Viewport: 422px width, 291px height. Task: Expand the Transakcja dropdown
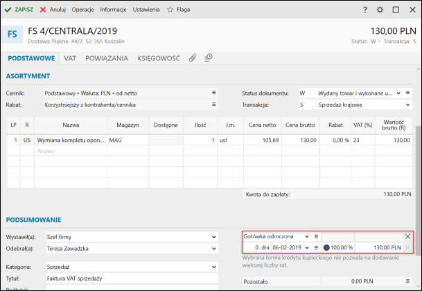pyautogui.click(x=407, y=105)
